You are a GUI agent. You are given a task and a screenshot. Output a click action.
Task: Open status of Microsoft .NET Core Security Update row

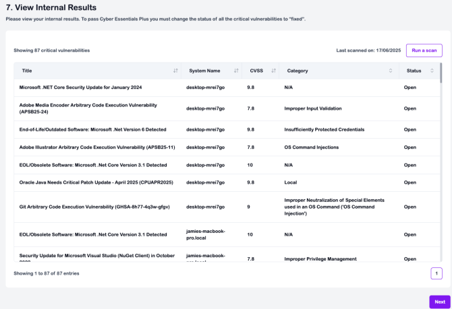click(x=410, y=88)
